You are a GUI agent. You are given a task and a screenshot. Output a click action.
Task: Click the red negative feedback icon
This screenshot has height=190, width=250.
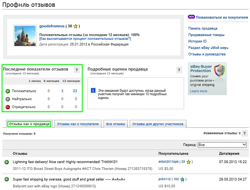click(8, 107)
